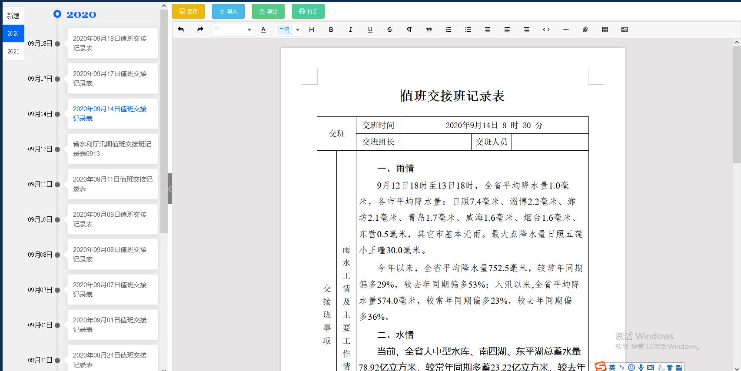Viewport: 741px width, 371px height.
Task: Click the 打印 print button
Action: (x=308, y=11)
